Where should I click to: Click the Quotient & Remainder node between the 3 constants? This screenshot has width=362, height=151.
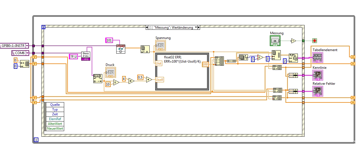[x=261, y=57]
